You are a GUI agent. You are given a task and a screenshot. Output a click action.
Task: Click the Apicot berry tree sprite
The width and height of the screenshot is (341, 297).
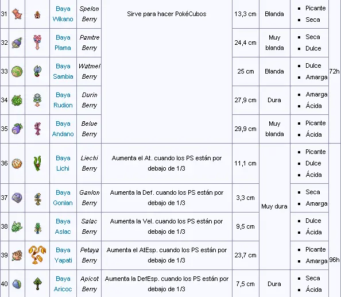click(37, 284)
